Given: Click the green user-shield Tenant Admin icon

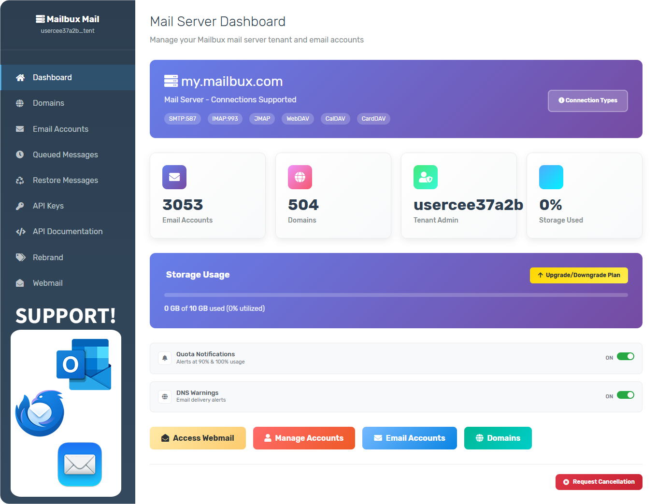Looking at the screenshot, I should pyautogui.click(x=426, y=177).
